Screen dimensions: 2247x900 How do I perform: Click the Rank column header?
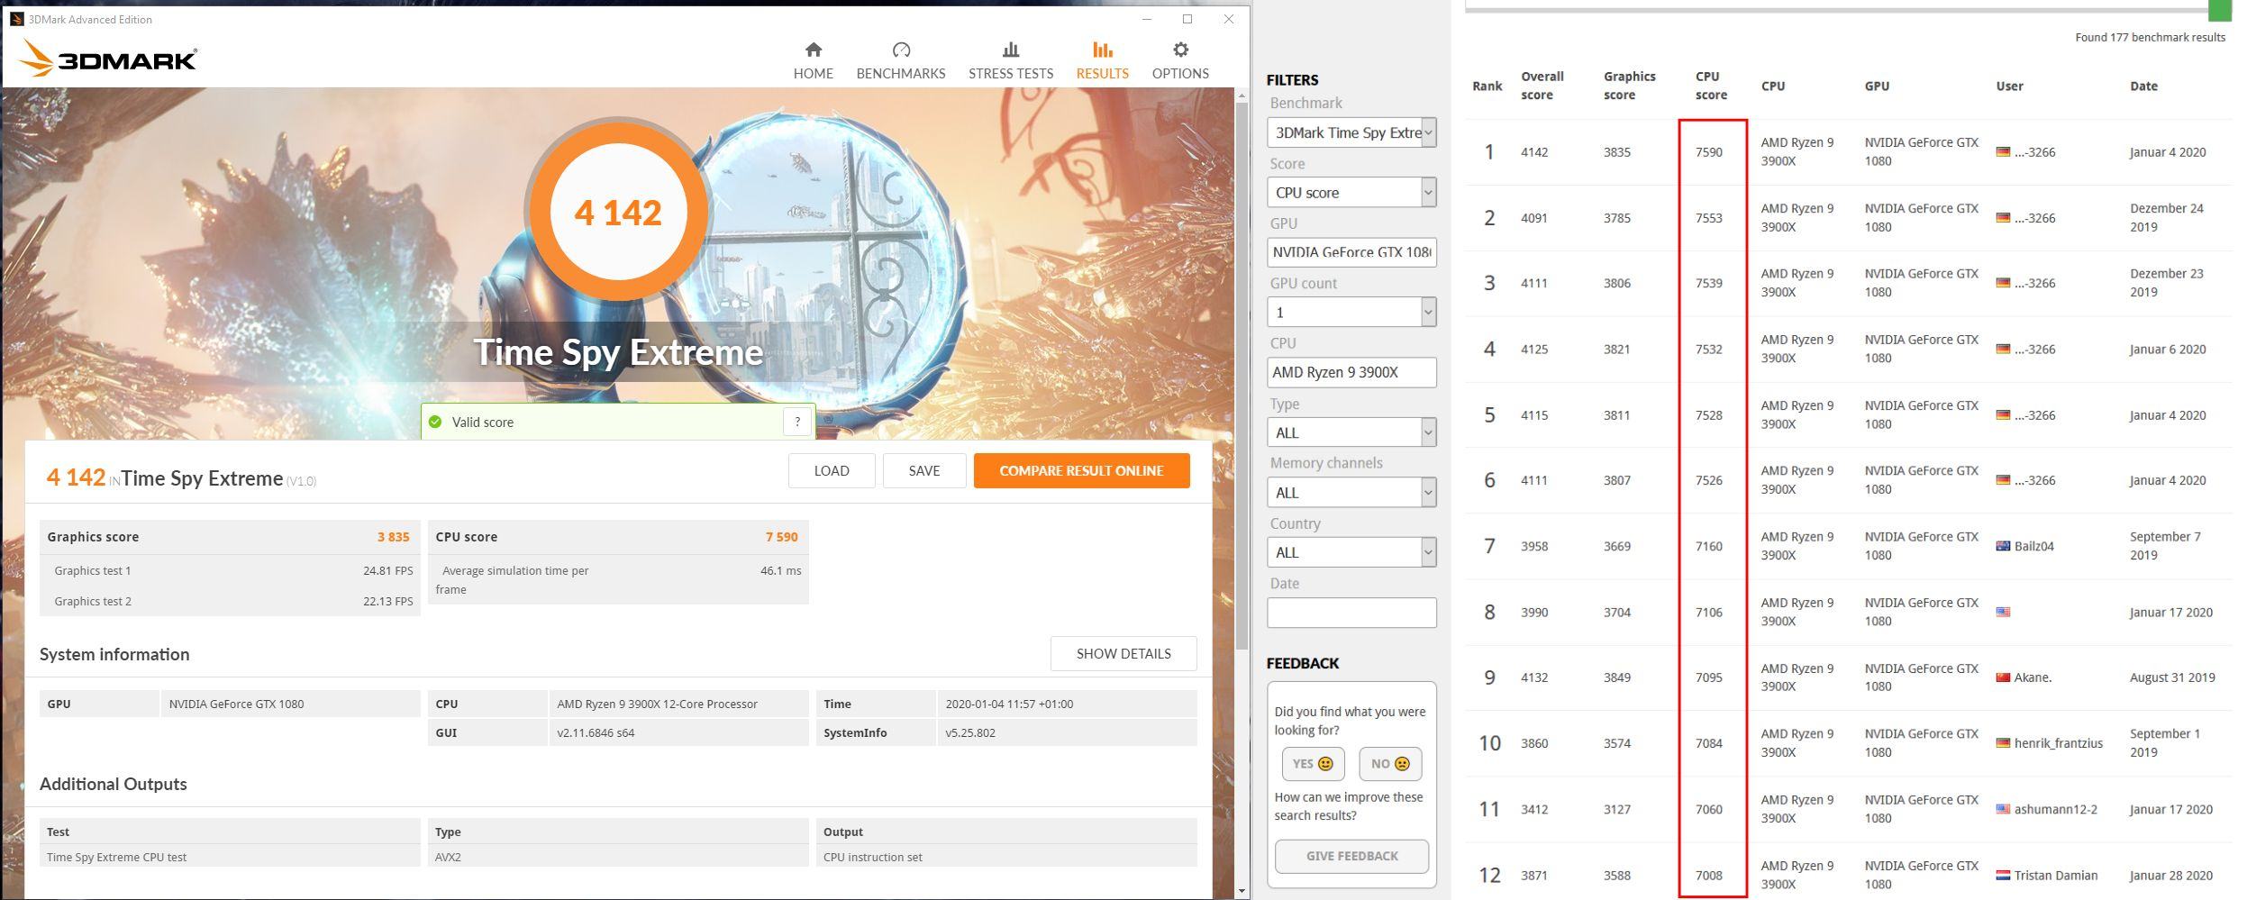point(1487,86)
